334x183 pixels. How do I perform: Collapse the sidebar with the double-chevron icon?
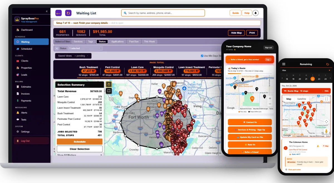pyautogui.click(x=46, y=11)
